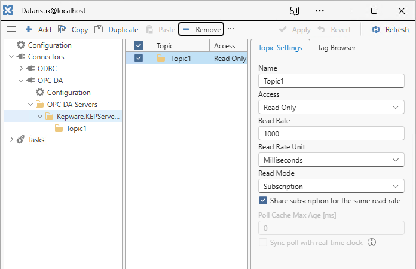
Task: Click the Name input field
Action: pyautogui.click(x=331, y=81)
